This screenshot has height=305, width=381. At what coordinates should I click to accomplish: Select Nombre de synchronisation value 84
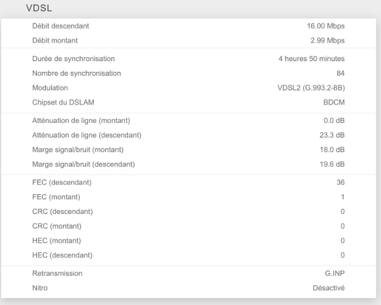340,73
